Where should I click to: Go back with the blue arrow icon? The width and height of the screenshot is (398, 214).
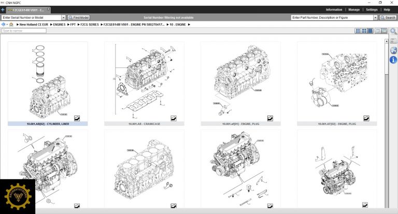tap(3, 24)
